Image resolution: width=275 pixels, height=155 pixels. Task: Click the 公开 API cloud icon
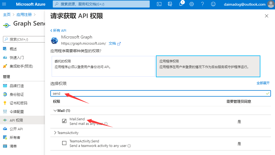pyautogui.click(x=5, y=129)
